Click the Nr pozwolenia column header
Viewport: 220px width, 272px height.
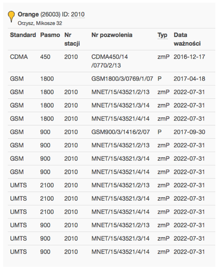coord(112,35)
